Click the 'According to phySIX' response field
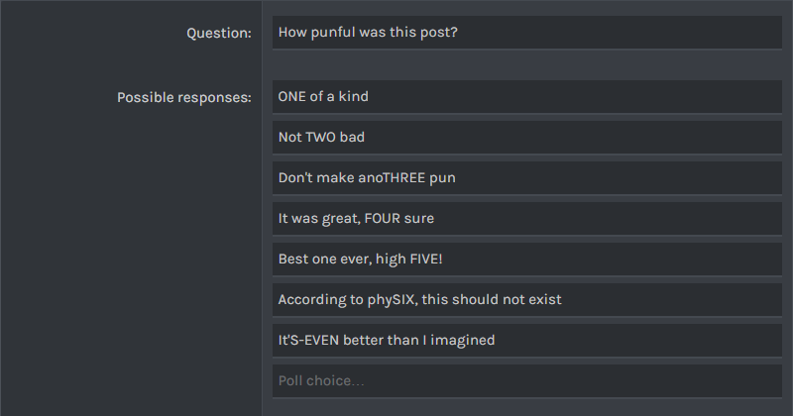The image size is (793, 416). tap(527, 300)
